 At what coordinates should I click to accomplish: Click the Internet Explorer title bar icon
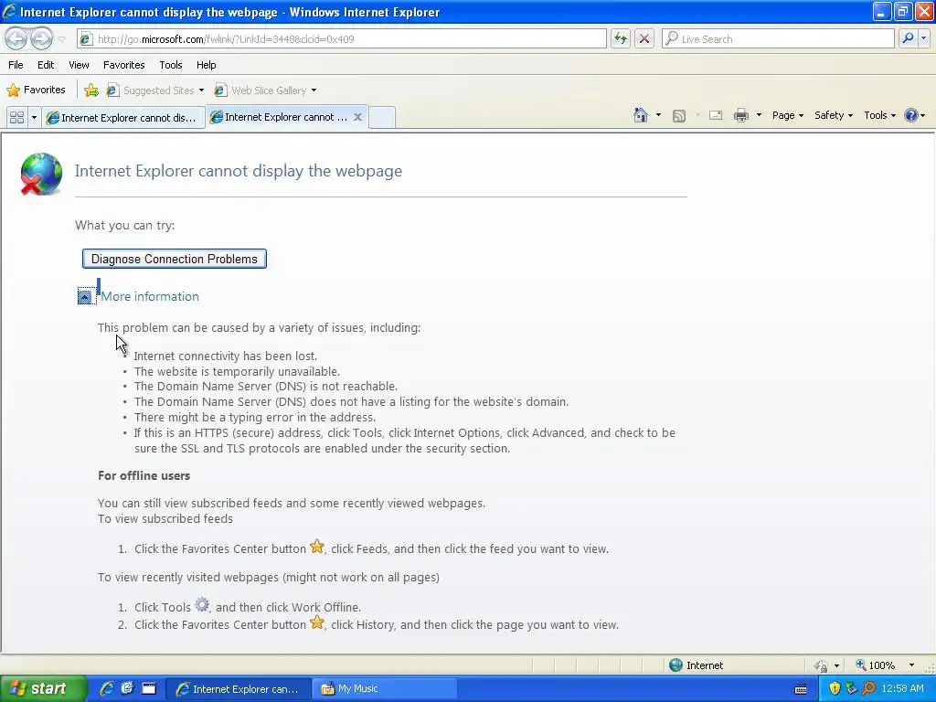pyautogui.click(x=9, y=11)
